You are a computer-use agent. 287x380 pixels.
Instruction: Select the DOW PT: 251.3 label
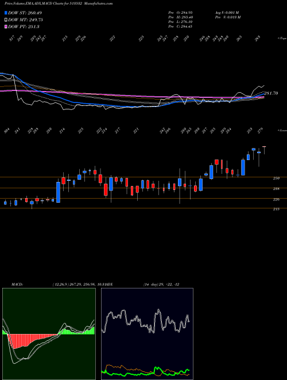tap(24, 26)
